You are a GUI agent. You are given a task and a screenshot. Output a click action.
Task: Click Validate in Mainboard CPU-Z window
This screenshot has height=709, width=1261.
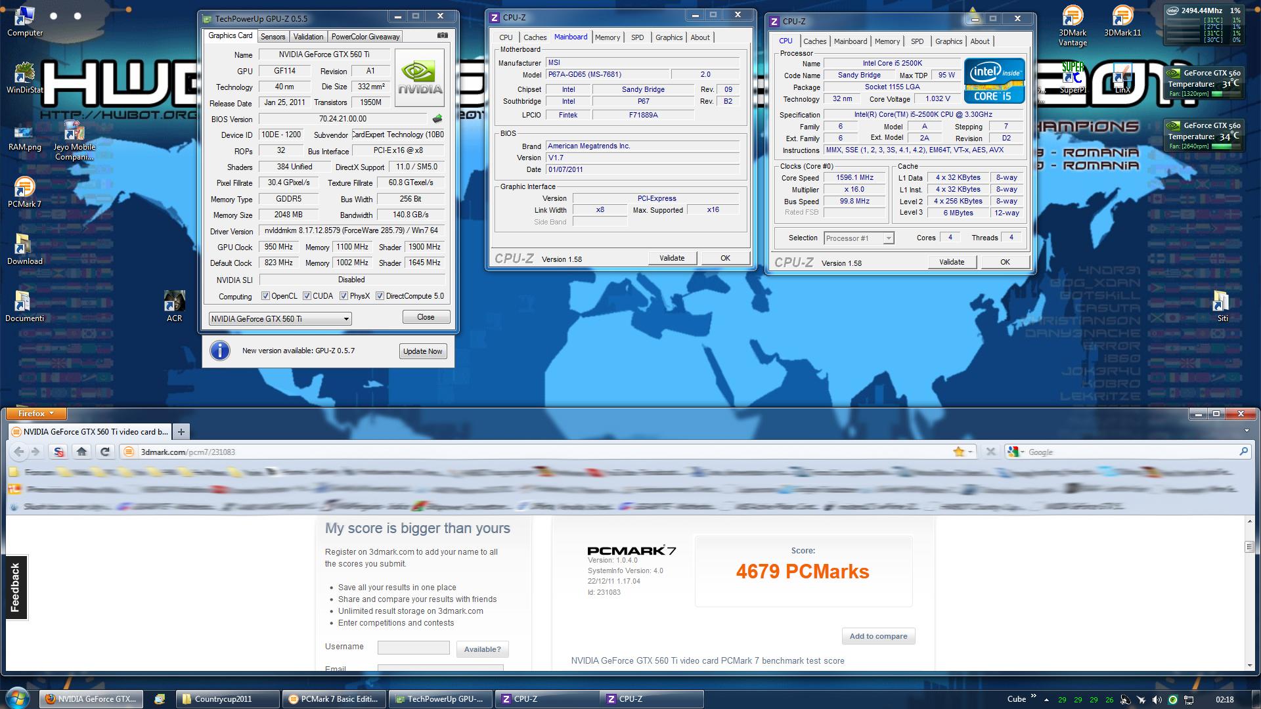[672, 258]
